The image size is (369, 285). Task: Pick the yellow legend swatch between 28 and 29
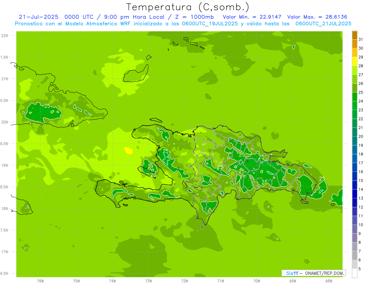pos(355,61)
